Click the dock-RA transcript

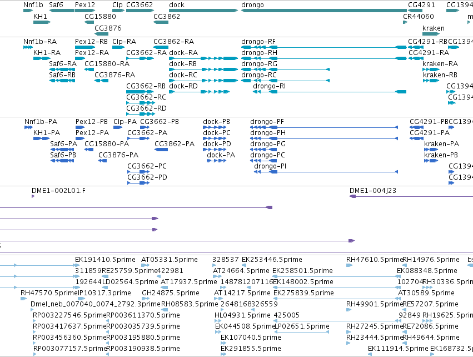tap(203, 58)
